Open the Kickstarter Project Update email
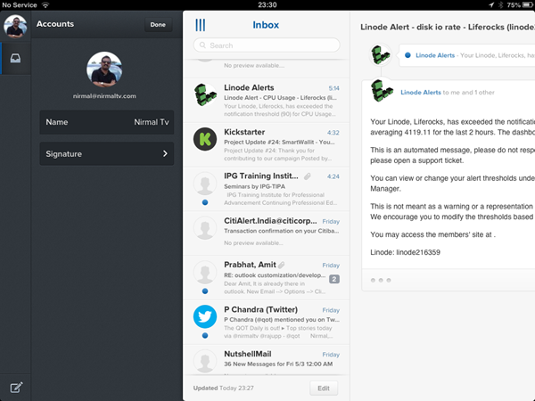 (267, 144)
